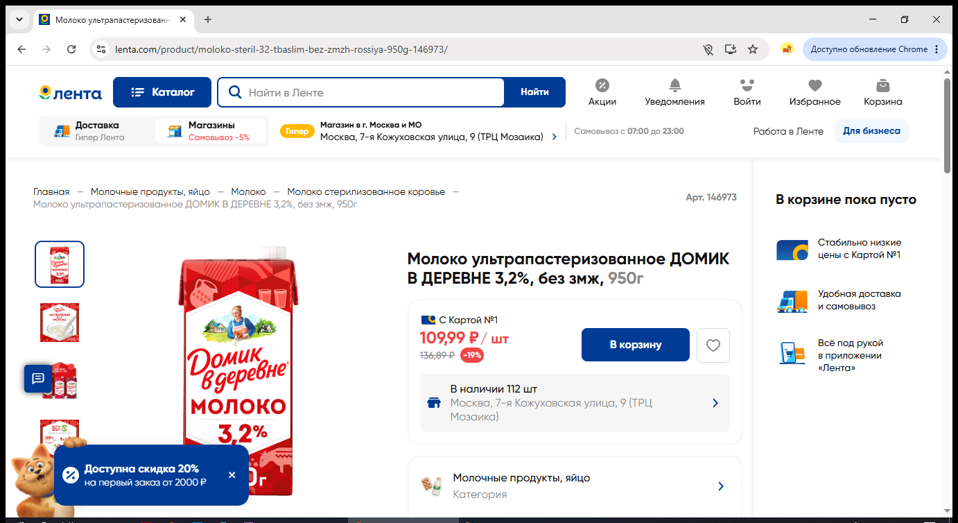Expand store address selector chevron
Image resolution: width=958 pixels, height=523 pixels.
point(554,137)
